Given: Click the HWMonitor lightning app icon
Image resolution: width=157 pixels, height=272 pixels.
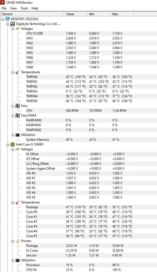Looking at the screenshot, I should coord(2,2).
